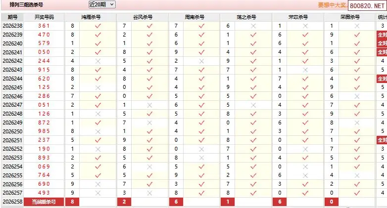Click the gray cross under 鸿雁杀号 for 2026242
This screenshot has width=387, height=208.
[x=98, y=61]
